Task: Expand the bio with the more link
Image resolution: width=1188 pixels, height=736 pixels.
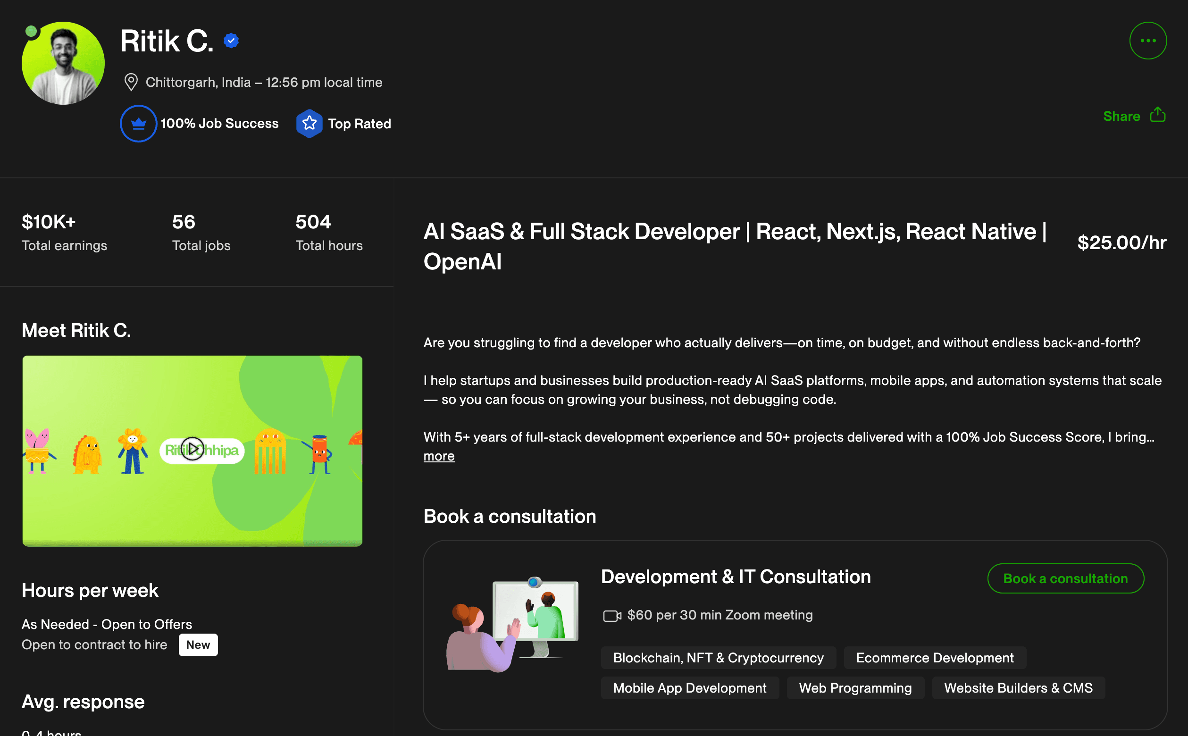Action: [439, 456]
